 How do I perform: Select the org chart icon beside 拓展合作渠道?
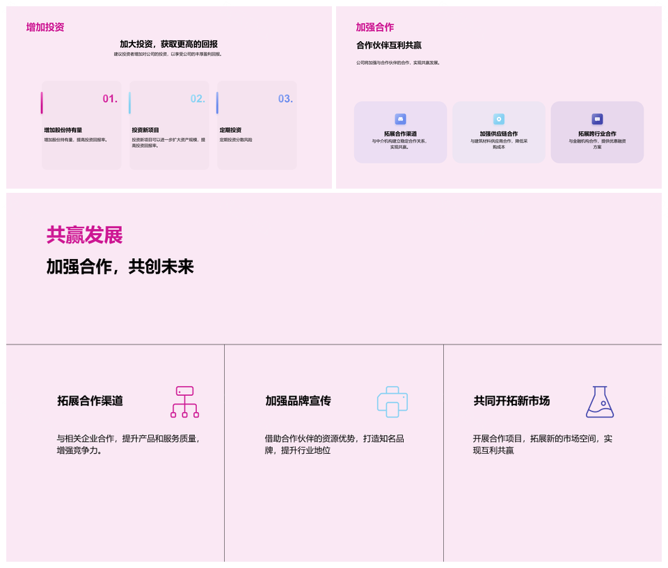(x=185, y=402)
